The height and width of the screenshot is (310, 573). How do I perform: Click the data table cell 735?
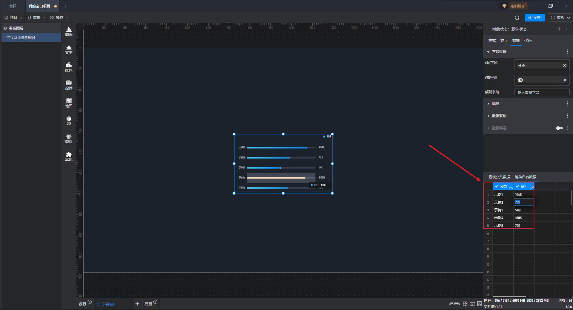click(x=523, y=202)
